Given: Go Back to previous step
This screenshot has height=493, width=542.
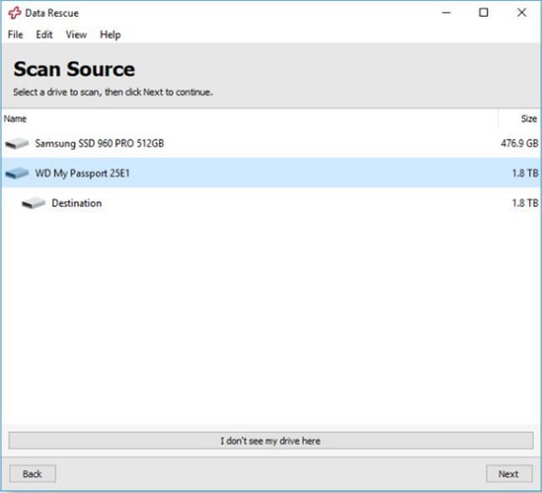Looking at the screenshot, I should coord(33,473).
